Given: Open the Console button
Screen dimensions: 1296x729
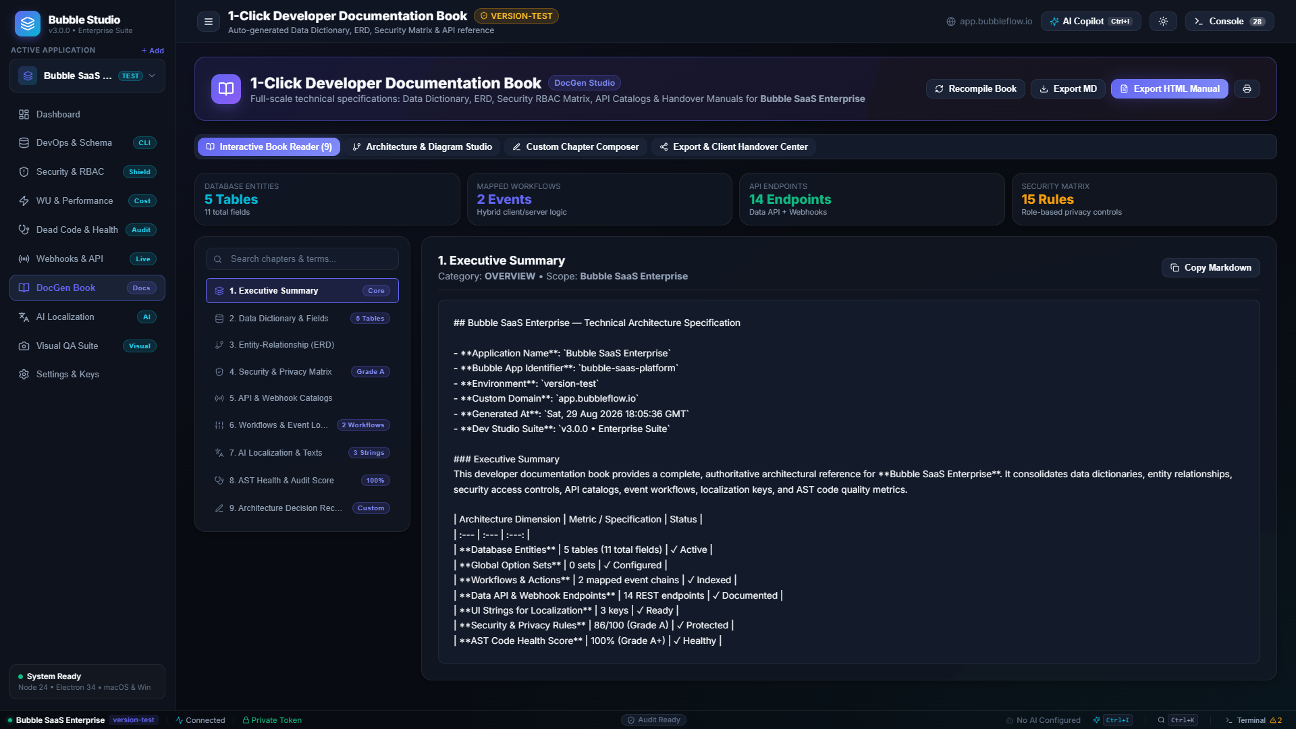Looking at the screenshot, I should 1229,22.
